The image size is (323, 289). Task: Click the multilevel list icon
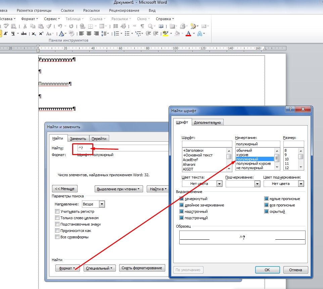coord(138,33)
